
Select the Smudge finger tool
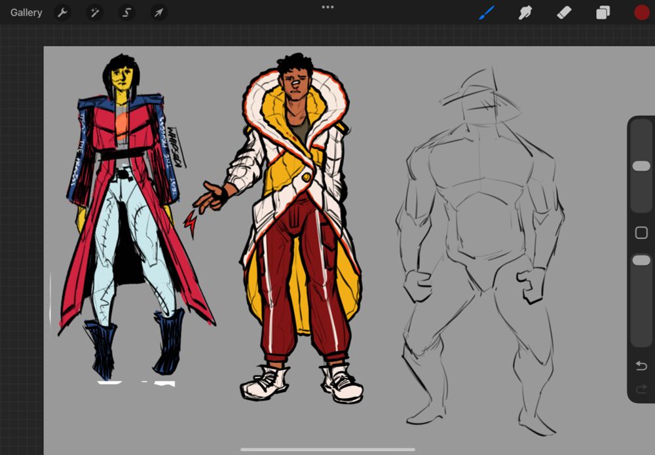click(x=525, y=12)
